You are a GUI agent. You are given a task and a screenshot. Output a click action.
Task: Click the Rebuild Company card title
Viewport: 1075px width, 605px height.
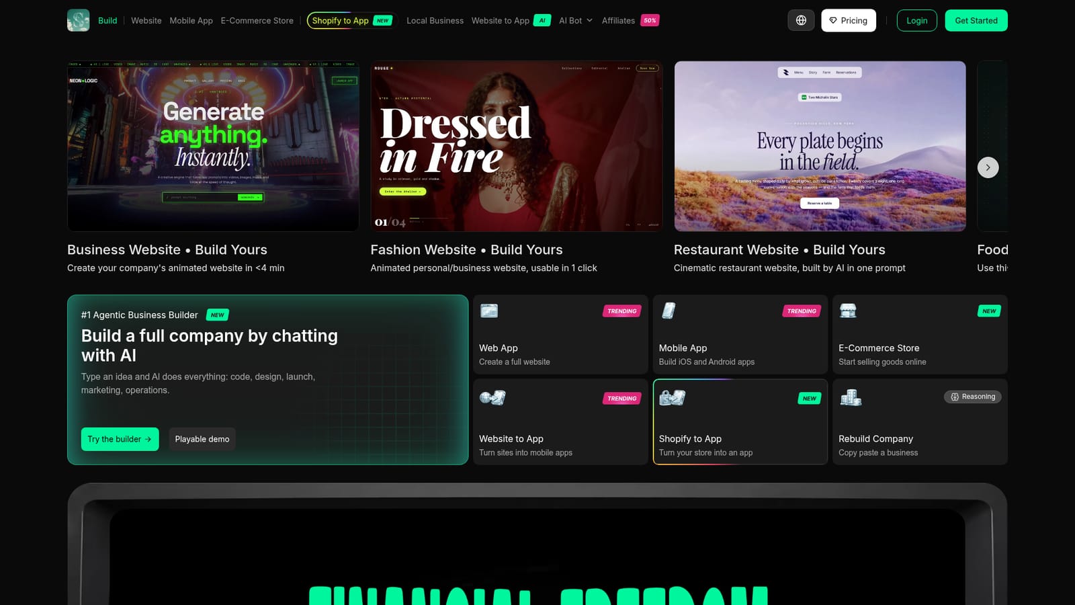(875, 438)
